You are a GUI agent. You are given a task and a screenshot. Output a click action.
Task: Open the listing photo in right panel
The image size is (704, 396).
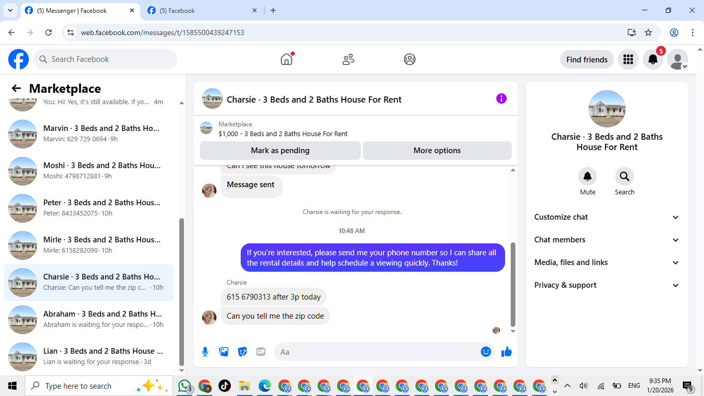(607, 109)
